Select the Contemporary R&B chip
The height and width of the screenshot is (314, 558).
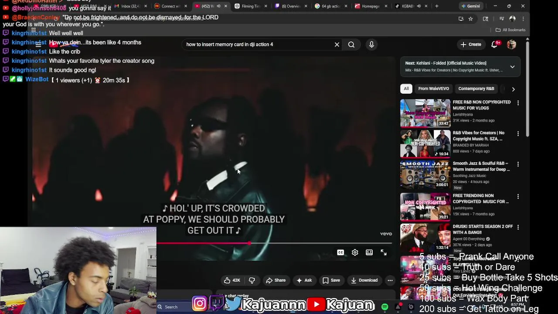click(476, 89)
